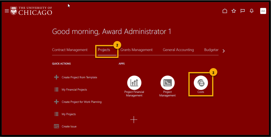Open Notifications bell icon
This screenshot has width=271, height=137.
pos(252,11)
